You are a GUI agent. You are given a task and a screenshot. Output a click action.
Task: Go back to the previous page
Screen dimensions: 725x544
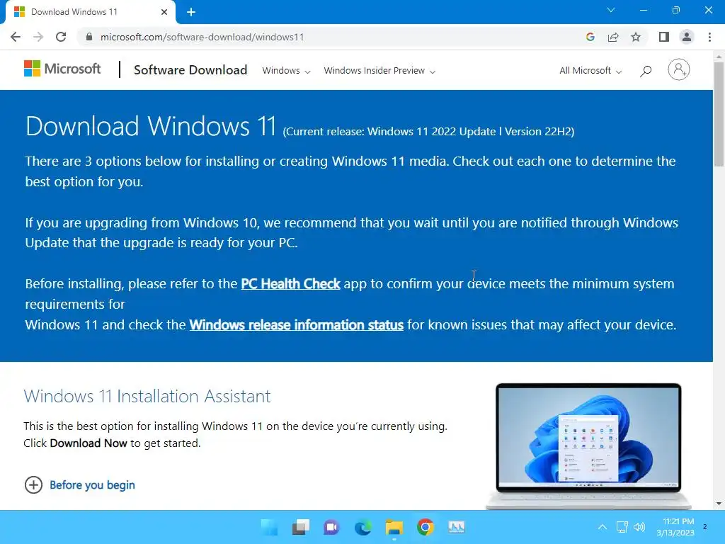(x=16, y=37)
